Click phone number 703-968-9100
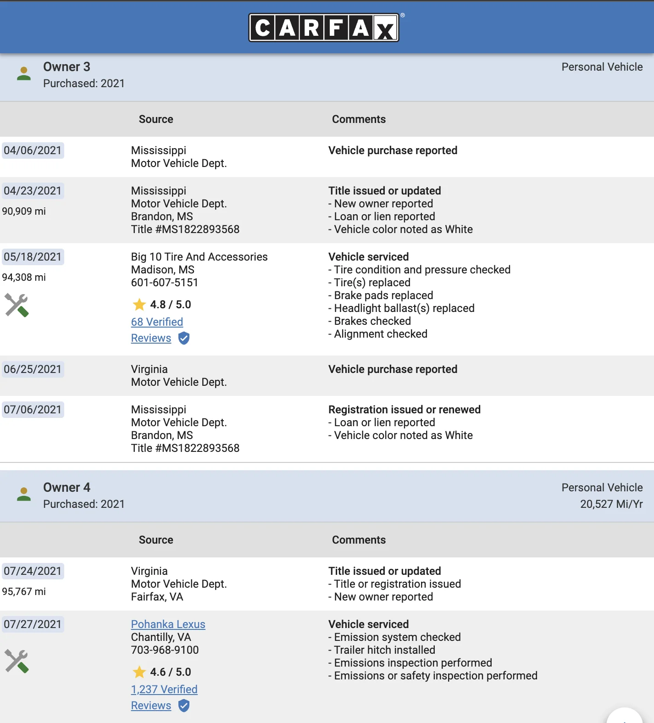The height and width of the screenshot is (723, 654). pos(165,650)
